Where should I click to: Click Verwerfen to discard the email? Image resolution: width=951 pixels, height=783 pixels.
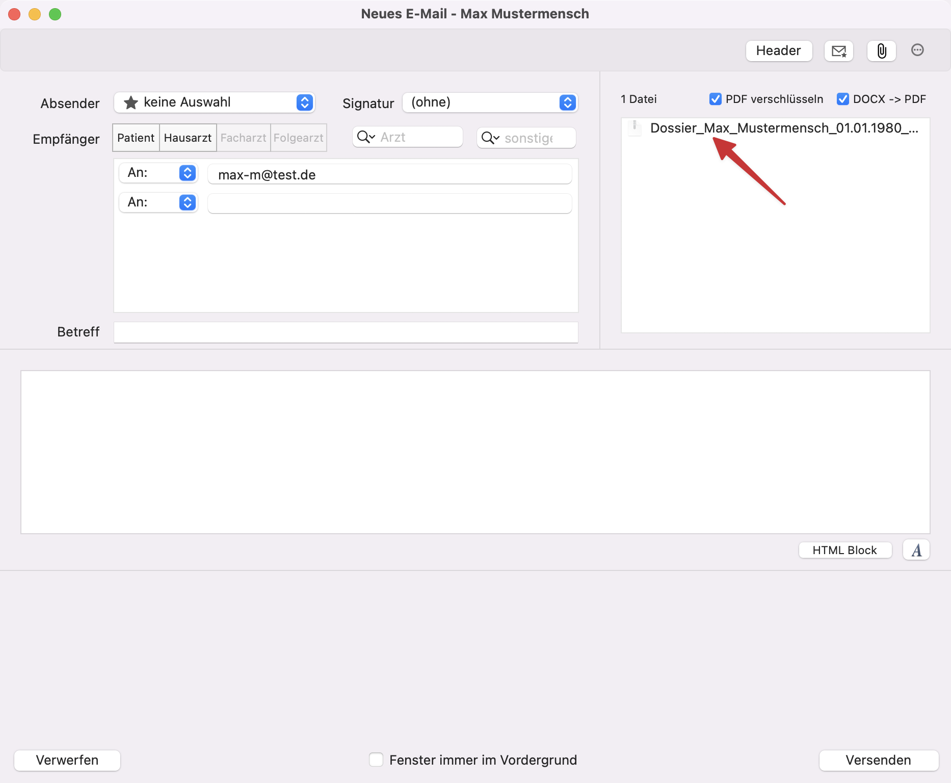tap(67, 760)
